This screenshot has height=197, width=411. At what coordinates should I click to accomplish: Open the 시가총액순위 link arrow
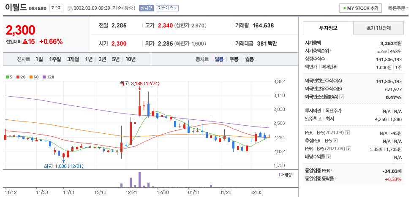click(331, 51)
